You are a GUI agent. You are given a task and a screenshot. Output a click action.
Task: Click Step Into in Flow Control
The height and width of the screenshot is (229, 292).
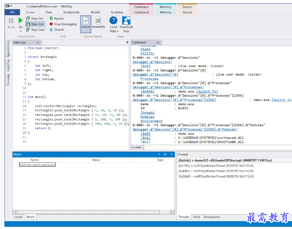point(35,24)
